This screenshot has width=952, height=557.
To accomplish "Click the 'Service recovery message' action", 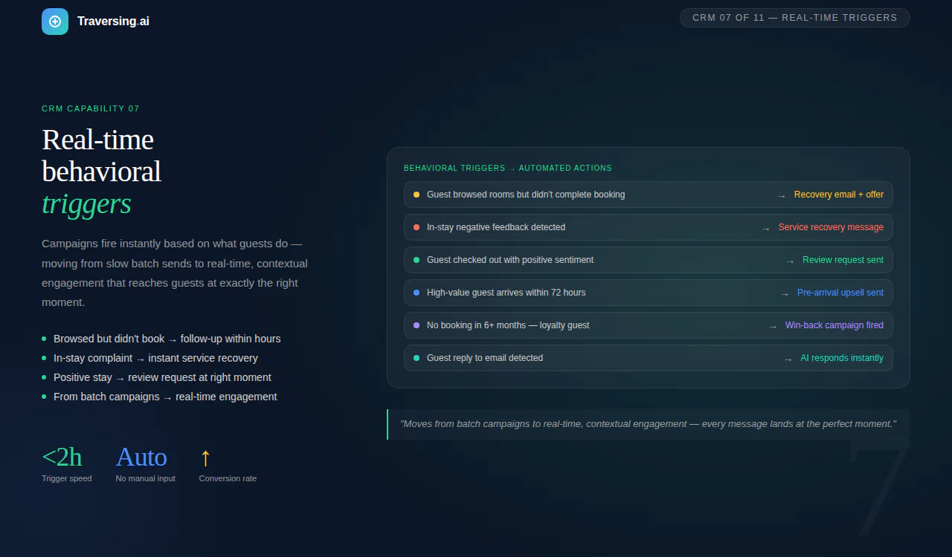I will pyautogui.click(x=831, y=227).
